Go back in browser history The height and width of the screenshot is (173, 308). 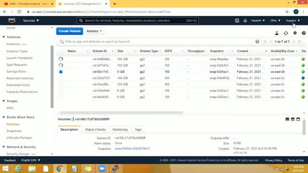5,12
